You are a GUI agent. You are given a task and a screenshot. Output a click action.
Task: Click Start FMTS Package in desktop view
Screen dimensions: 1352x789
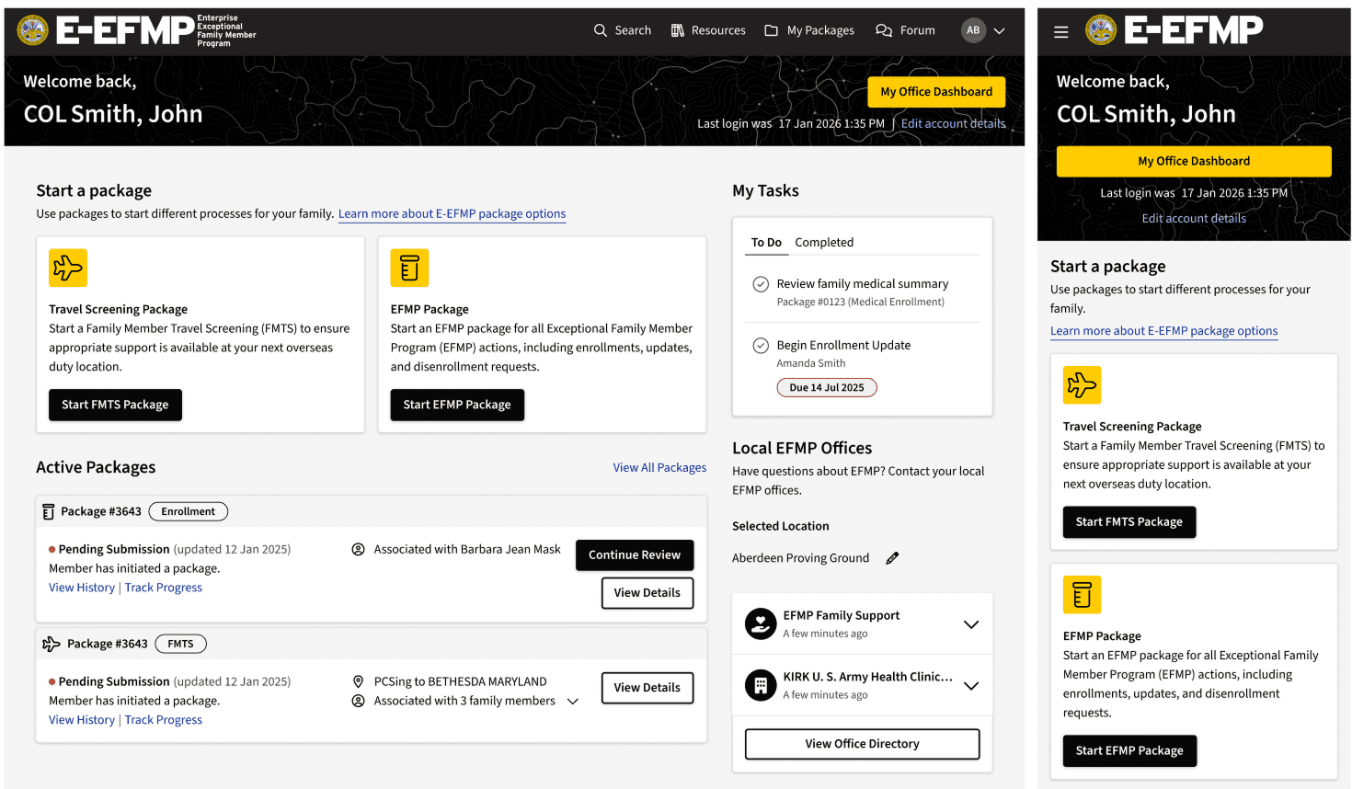click(115, 405)
